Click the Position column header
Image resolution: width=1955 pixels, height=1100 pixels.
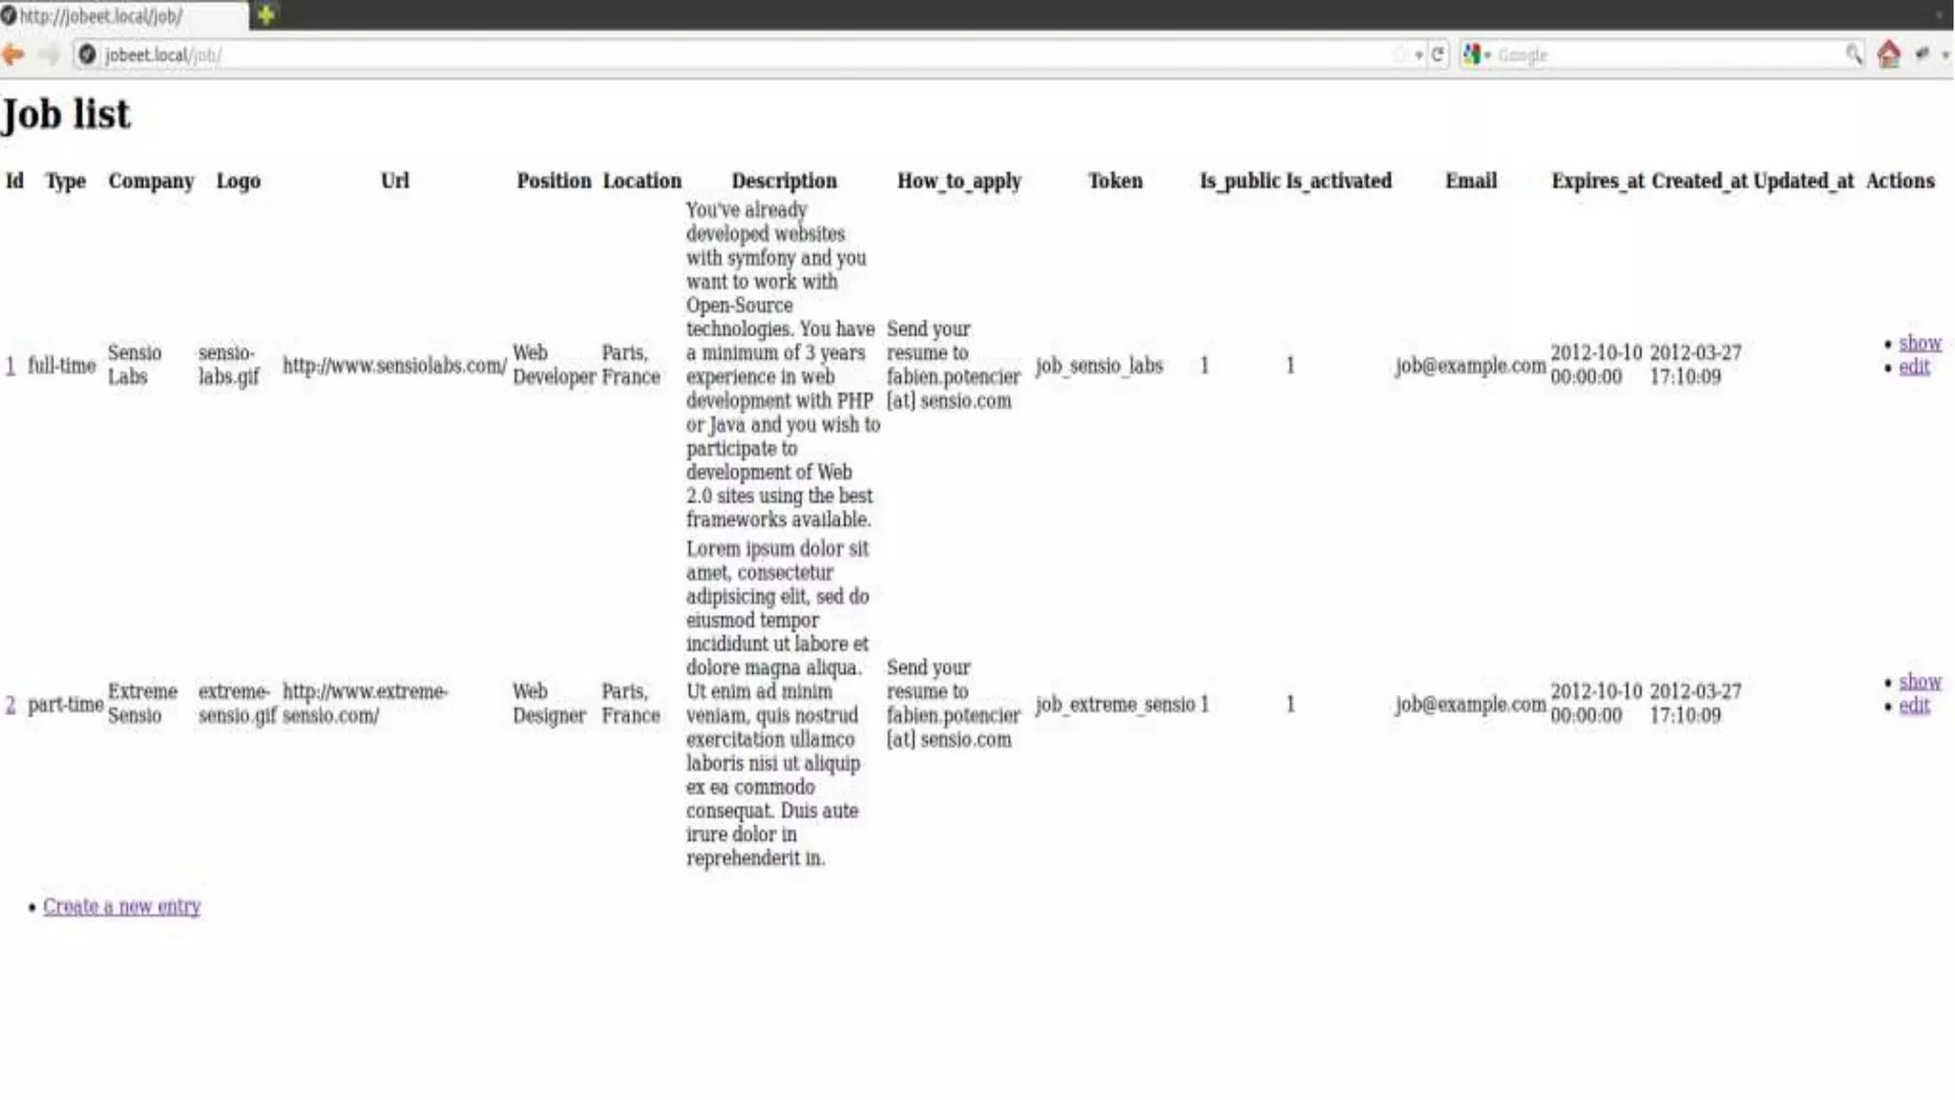(554, 180)
